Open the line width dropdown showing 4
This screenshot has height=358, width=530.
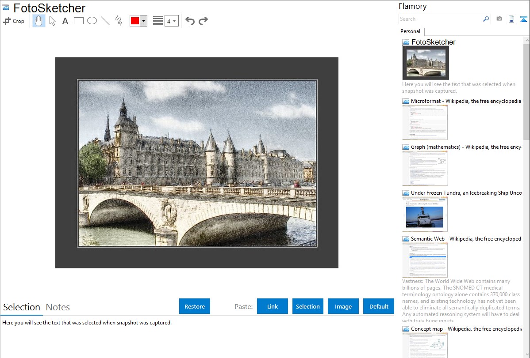pos(171,21)
